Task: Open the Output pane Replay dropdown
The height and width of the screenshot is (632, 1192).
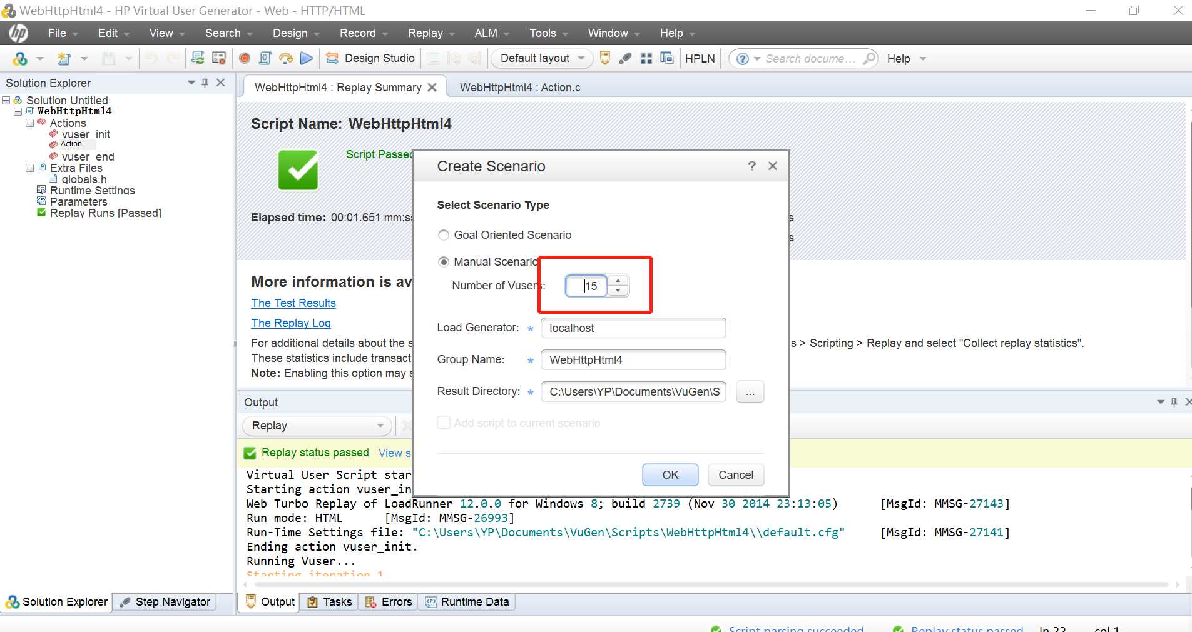Action: 317,426
